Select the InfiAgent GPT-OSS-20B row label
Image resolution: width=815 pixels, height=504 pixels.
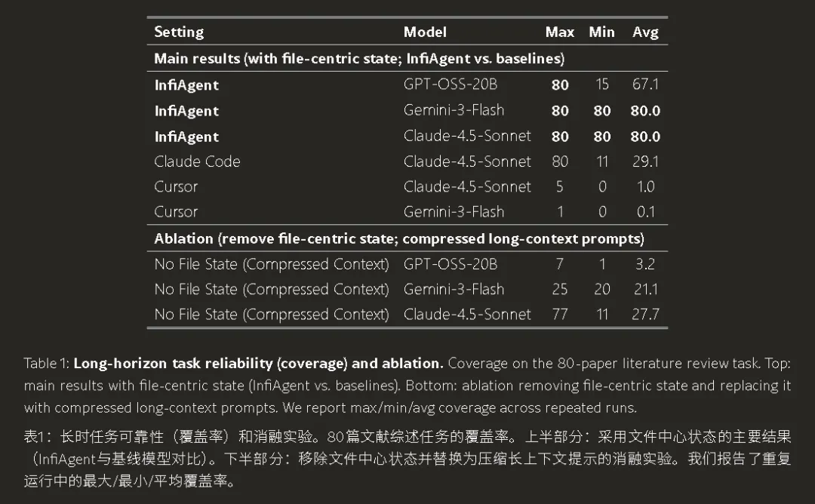pos(186,85)
